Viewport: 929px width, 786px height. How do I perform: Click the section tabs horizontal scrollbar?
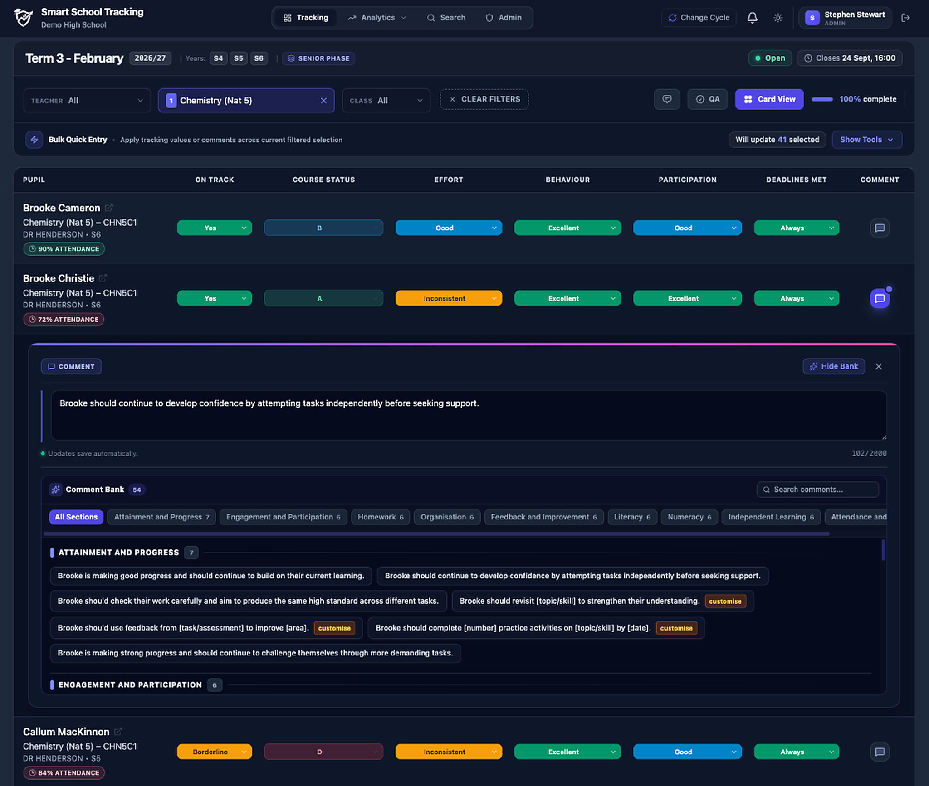click(436, 534)
